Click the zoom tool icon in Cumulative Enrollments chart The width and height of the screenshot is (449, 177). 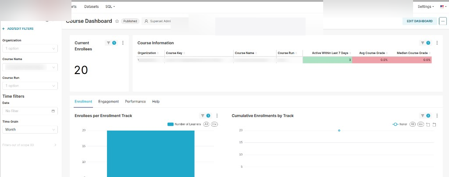(428, 124)
